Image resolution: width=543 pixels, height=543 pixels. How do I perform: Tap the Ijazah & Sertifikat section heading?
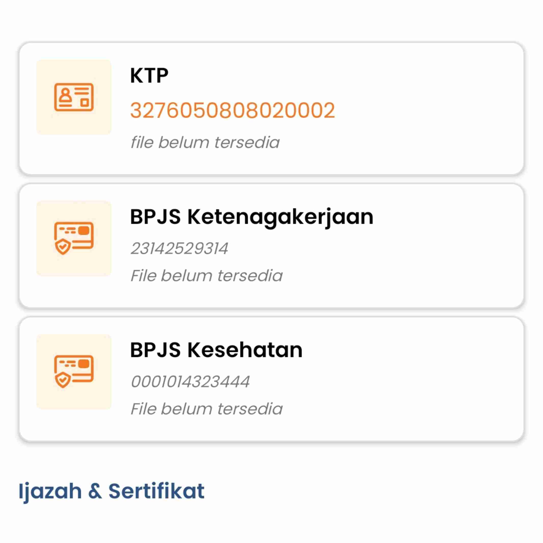point(112,492)
